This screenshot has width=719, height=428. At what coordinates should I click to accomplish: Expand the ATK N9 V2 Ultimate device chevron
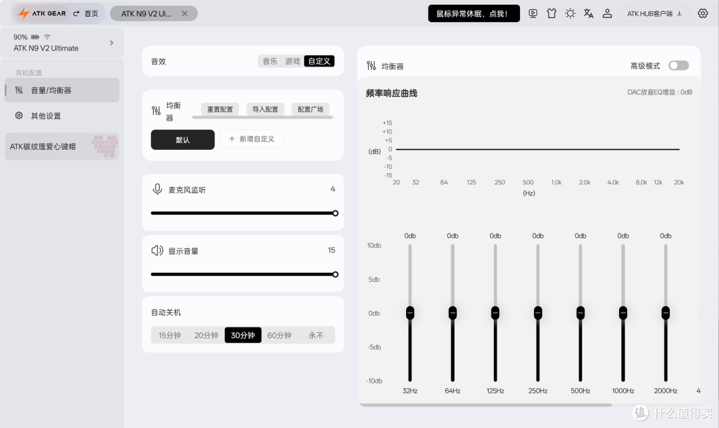(111, 43)
